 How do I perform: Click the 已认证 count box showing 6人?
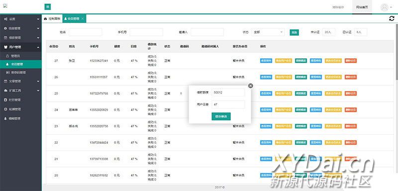pos(361,32)
